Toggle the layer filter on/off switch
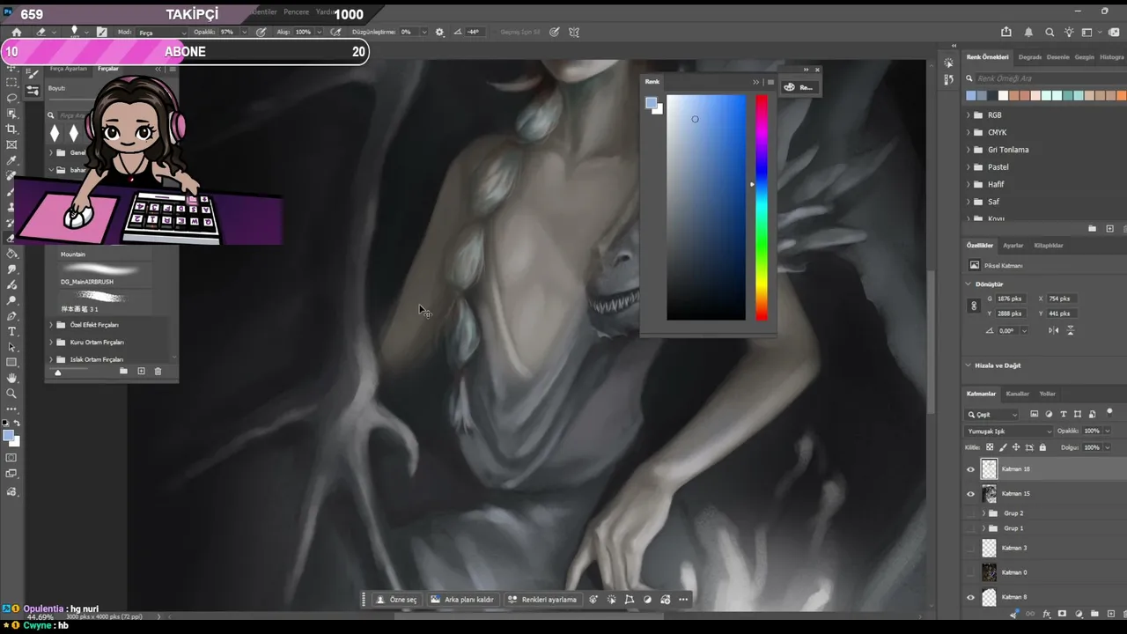The image size is (1127, 634). pos(1109,412)
